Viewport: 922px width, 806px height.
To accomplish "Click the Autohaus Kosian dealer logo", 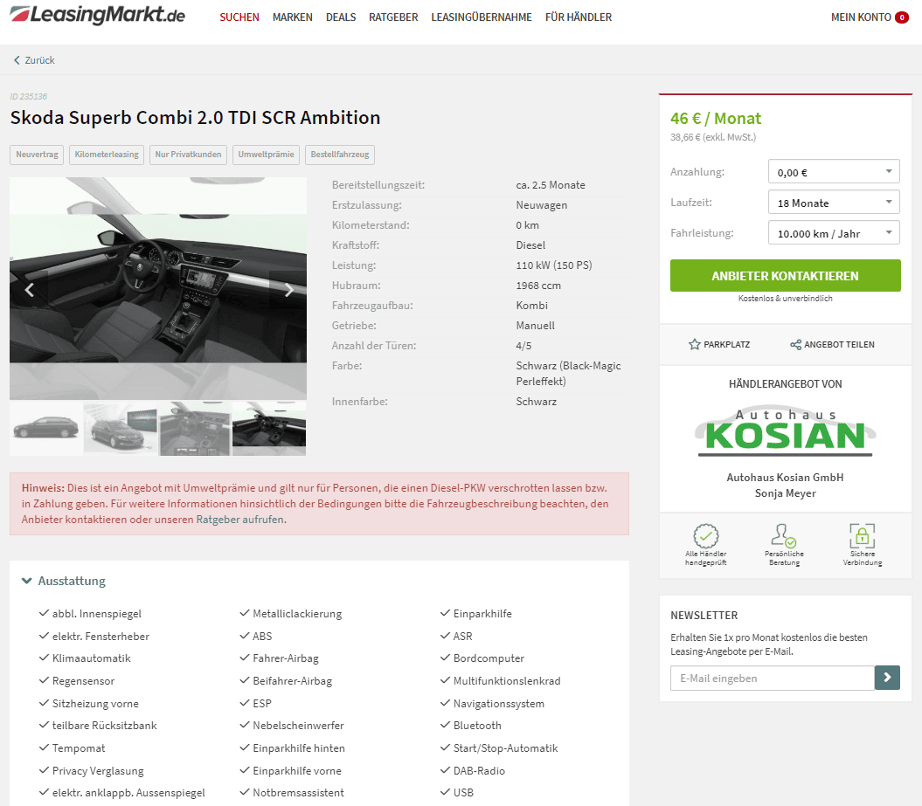I will tap(785, 432).
